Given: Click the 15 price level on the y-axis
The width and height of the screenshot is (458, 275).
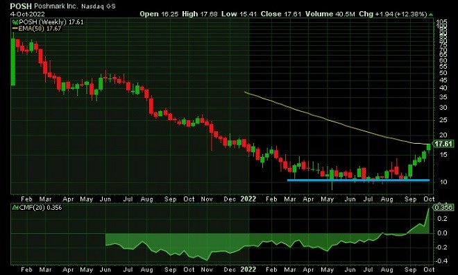Looking at the screenshot, I should point(443,155).
